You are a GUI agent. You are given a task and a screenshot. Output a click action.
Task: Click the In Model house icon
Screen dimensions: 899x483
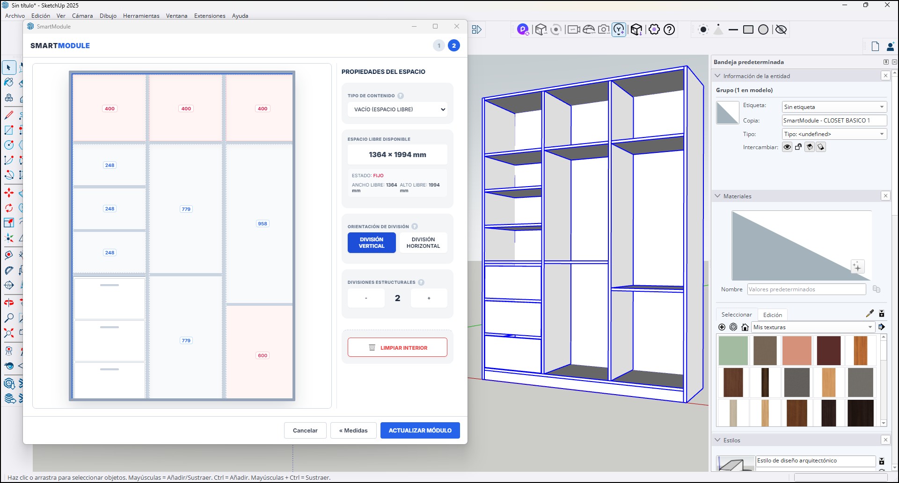pos(745,327)
